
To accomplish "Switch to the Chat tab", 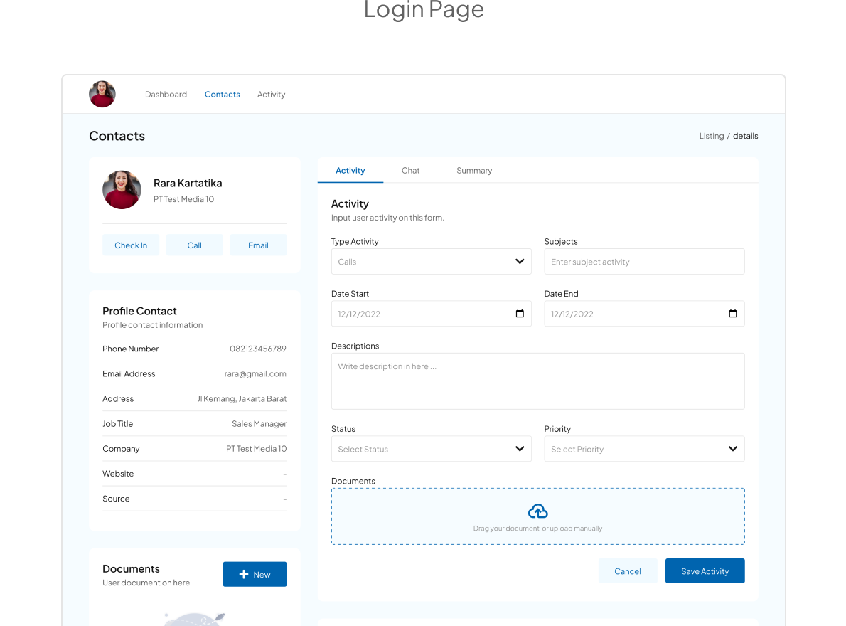I will coord(410,171).
